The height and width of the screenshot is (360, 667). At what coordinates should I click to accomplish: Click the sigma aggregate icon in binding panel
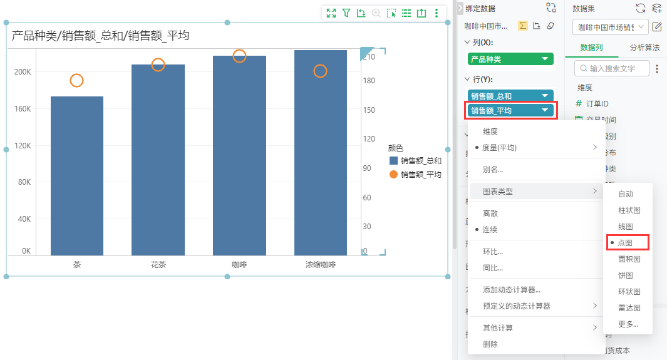coord(523,26)
